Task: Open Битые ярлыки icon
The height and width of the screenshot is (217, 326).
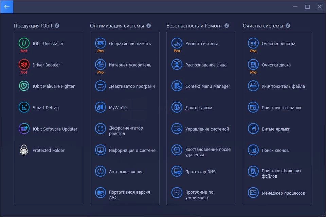Action: 253,129
